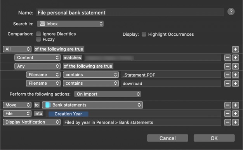Image resolution: width=243 pixels, height=150 pixels.
Task: Add a condition with the top plus button
Action: click(x=235, y=49)
